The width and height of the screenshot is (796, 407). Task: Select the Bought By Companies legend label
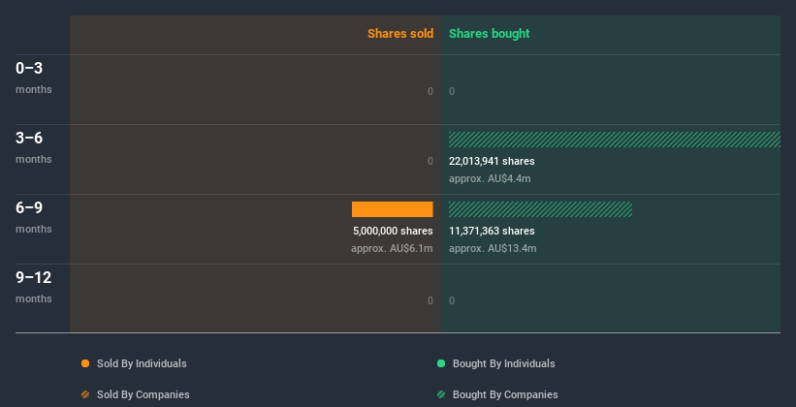click(505, 394)
